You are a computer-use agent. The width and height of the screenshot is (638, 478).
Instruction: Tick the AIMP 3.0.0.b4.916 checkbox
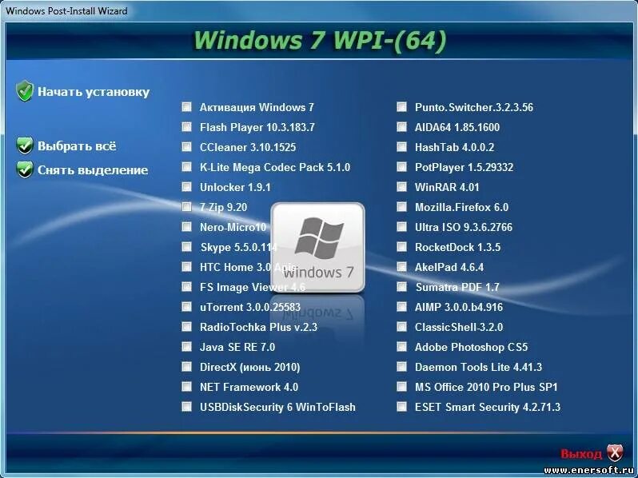pyautogui.click(x=401, y=307)
